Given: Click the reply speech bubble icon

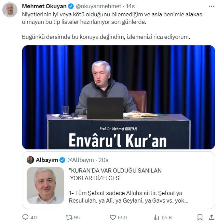Looking at the screenshot, I should pos(25,217).
